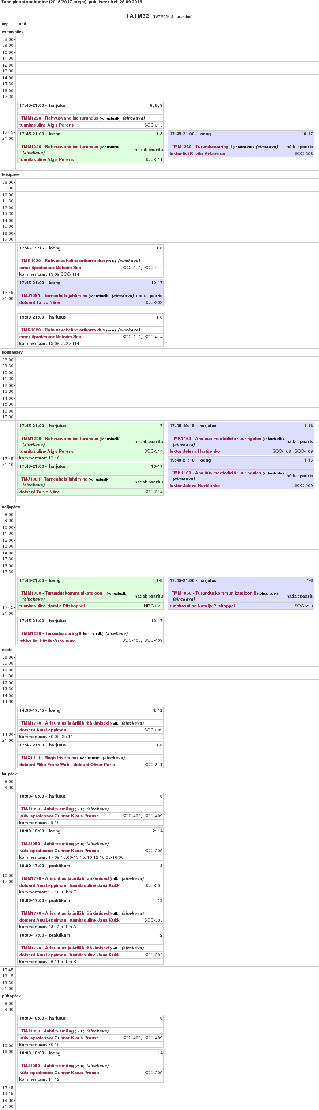
Task: Click lektor Iivi Riivits-Arkonsuo in Monday's lecture
Action: [x=197, y=154]
